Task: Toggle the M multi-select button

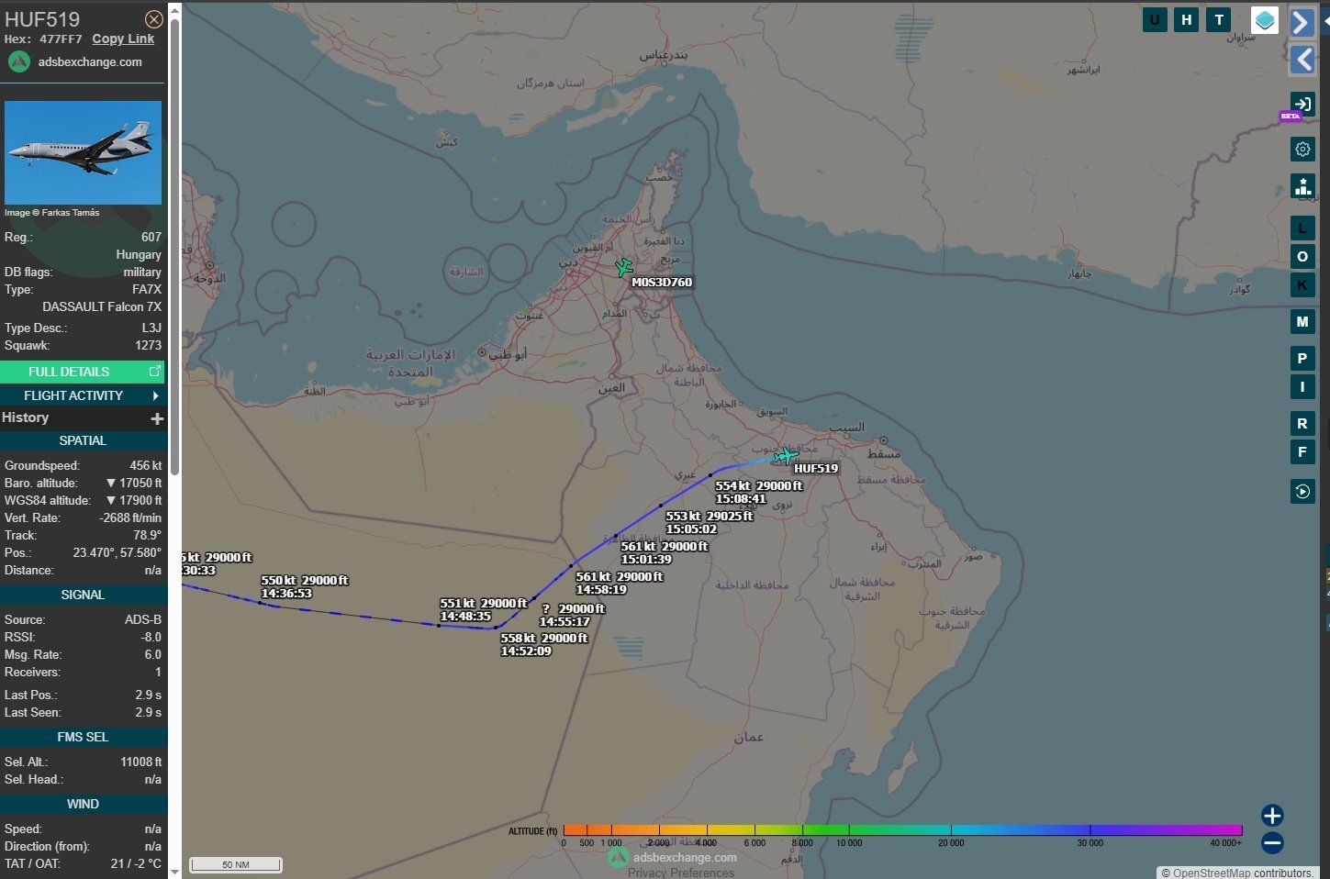Action: pos(1302,322)
